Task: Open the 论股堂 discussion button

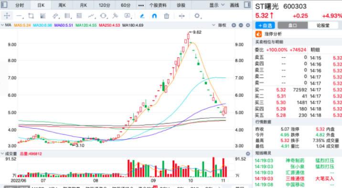Action: tap(323, 25)
